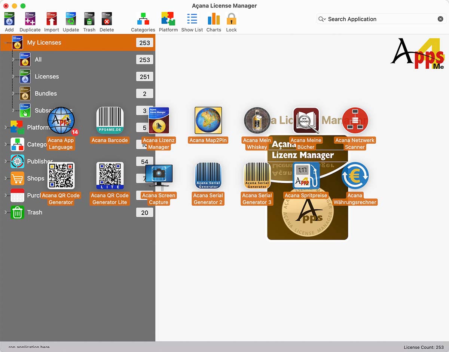Viewport: 449px width, 352px height.
Task: Select the Acana Barcode app icon
Action: pyautogui.click(x=110, y=121)
